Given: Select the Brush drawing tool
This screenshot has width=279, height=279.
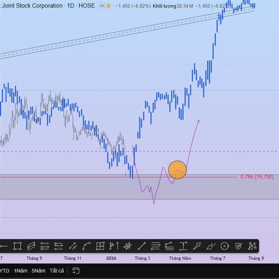Looking at the screenshot, I should [211, 246].
